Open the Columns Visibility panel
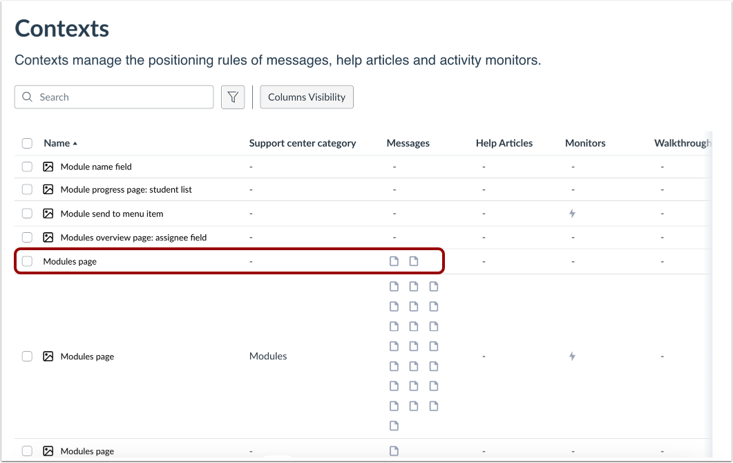Viewport: 733px width, 463px height. tap(306, 97)
